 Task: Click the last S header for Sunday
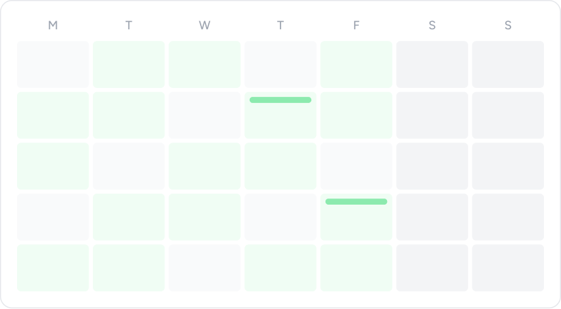pos(508,25)
